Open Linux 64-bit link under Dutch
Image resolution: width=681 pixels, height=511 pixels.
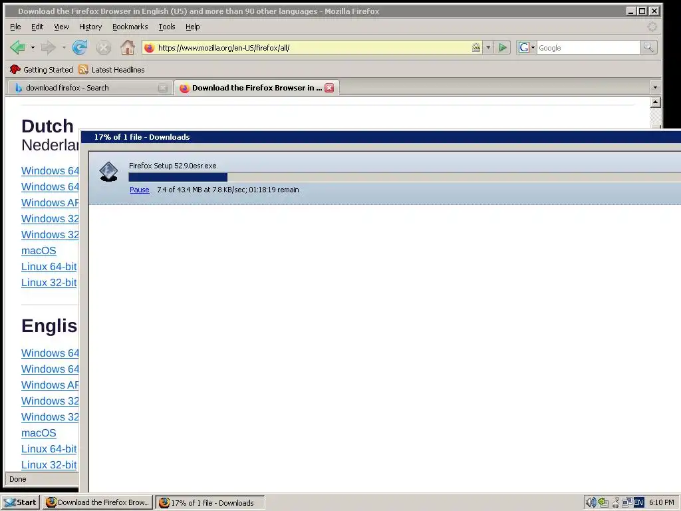[x=49, y=267]
